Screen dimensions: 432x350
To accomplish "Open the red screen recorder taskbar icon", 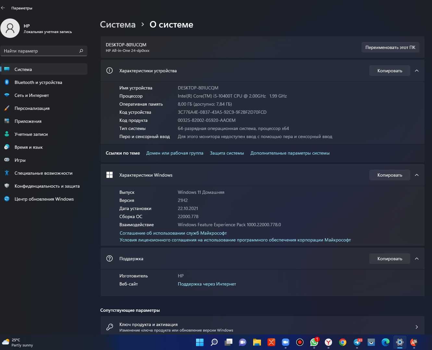I will [300, 342].
